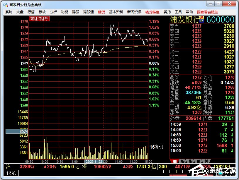This screenshot has height=180, width=239.
Task: Minimize the 国泰君安钱龙金典版 window
Action: [211, 4]
